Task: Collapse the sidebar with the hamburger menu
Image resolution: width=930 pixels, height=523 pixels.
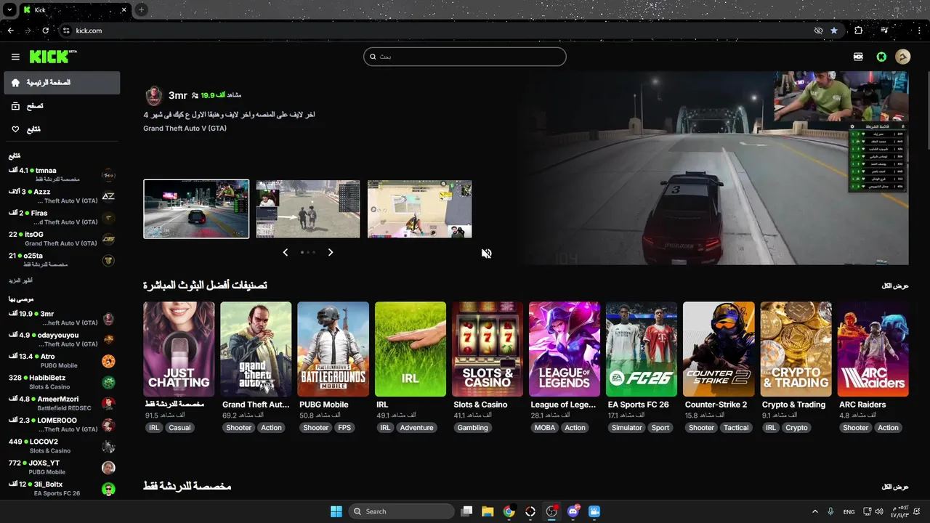Action: pyautogui.click(x=15, y=57)
